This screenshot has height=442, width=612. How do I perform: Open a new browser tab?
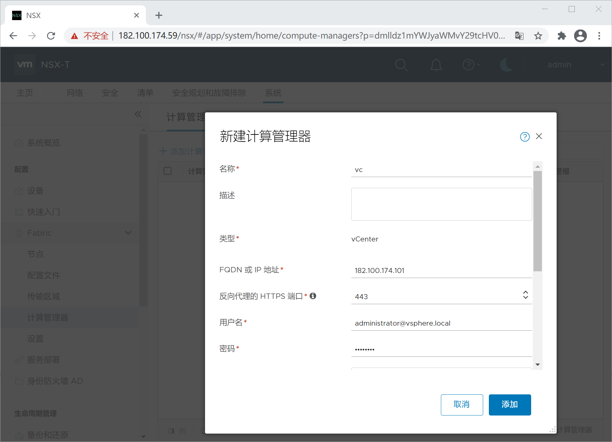(x=159, y=15)
